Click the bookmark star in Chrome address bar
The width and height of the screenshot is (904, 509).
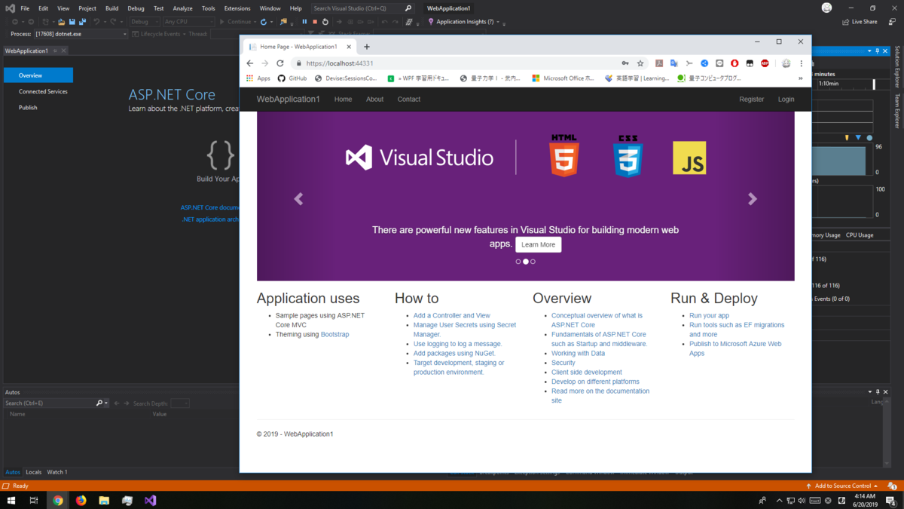click(x=640, y=63)
